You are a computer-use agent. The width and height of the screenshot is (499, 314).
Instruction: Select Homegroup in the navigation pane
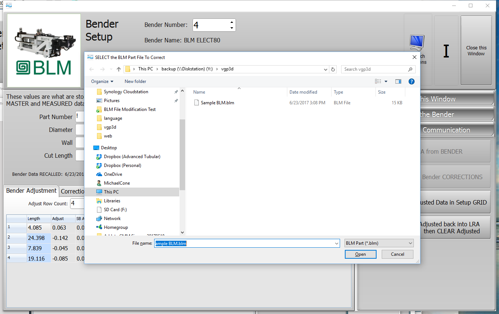(116, 227)
